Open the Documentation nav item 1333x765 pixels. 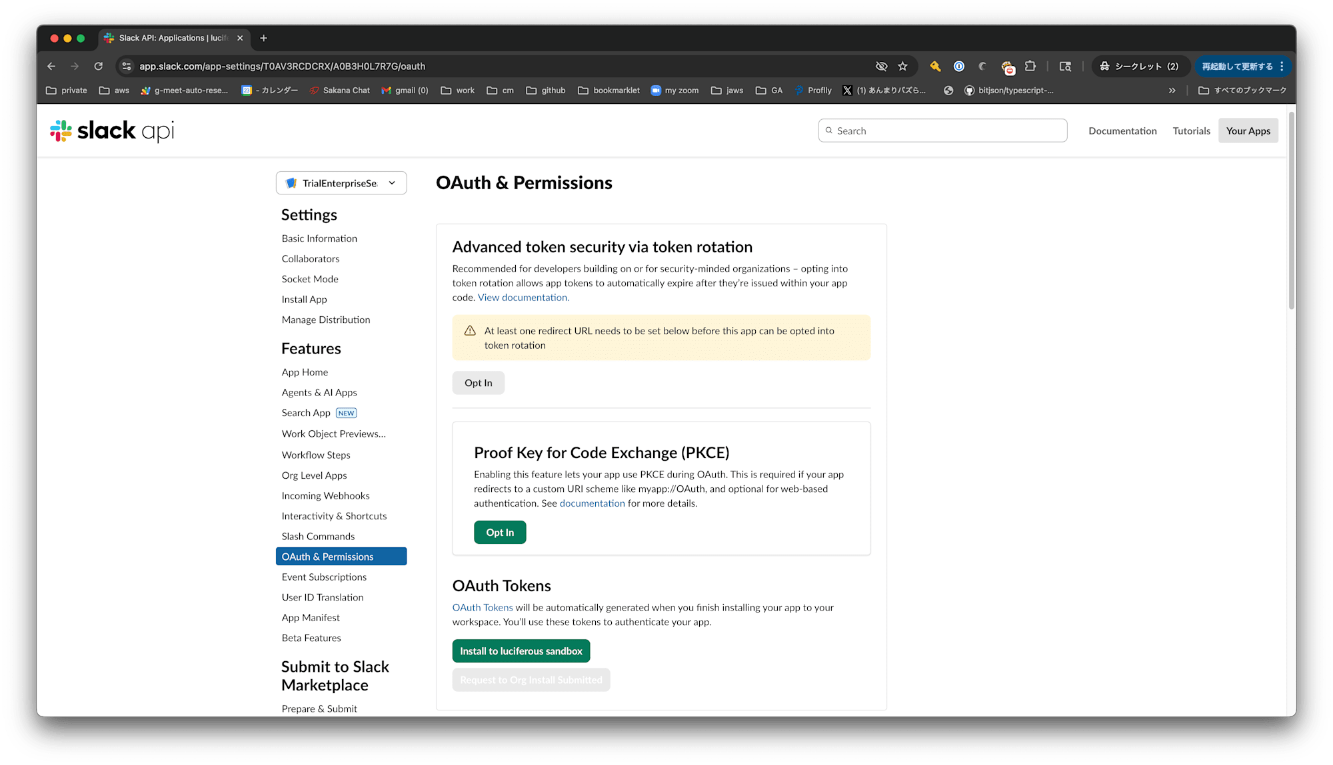point(1122,130)
